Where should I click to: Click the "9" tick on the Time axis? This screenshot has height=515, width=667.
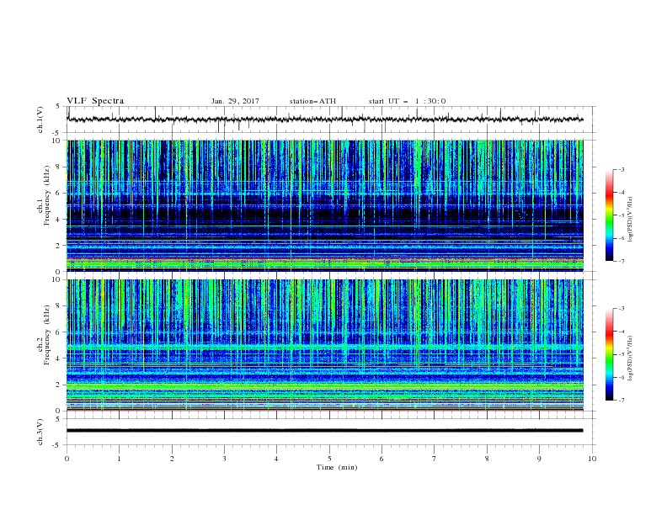click(539, 459)
